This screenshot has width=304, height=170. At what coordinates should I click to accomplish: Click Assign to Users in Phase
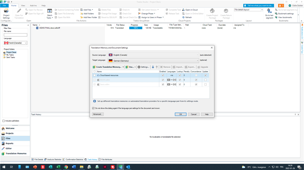151,17
